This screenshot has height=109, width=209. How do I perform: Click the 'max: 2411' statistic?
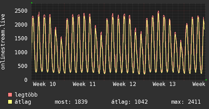[x=186, y=102]
